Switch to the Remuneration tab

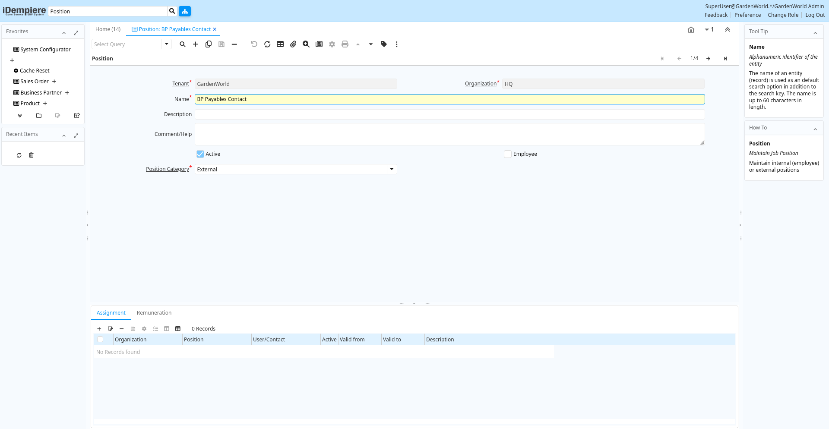point(154,313)
